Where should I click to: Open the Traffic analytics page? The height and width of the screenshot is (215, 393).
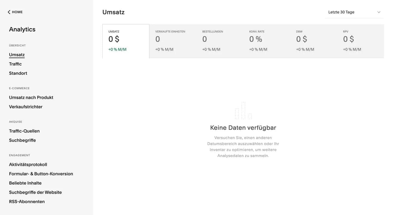point(15,64)
